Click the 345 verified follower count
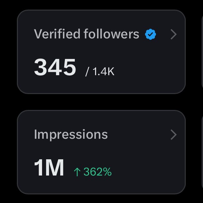The height and width of the screenshot is (203, 203). tap(55, 67)
